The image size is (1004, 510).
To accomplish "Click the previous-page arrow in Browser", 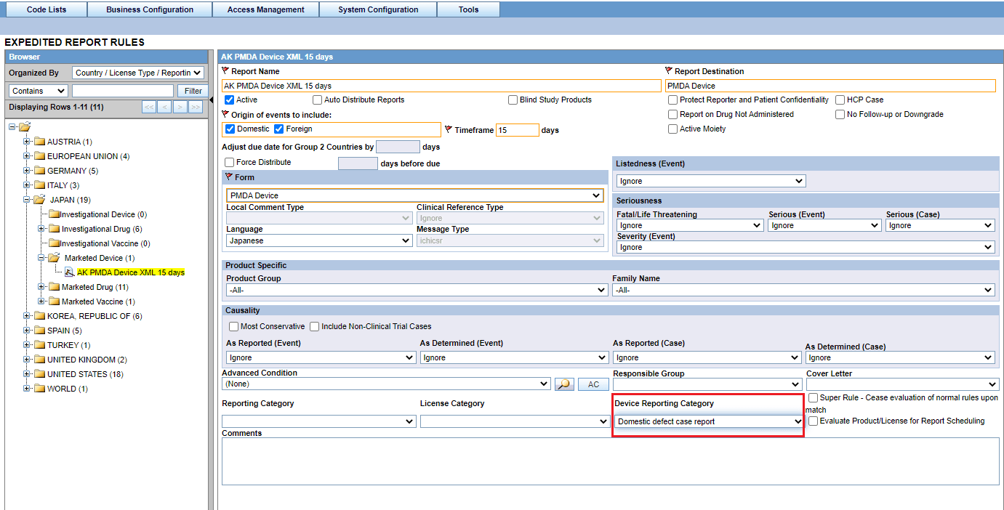I will point(164,107).
